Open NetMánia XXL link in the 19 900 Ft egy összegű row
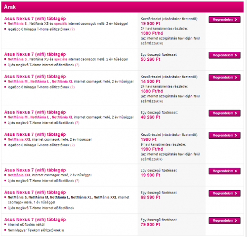The height and width of the screenshot is (237, 247). coord(19,175)
